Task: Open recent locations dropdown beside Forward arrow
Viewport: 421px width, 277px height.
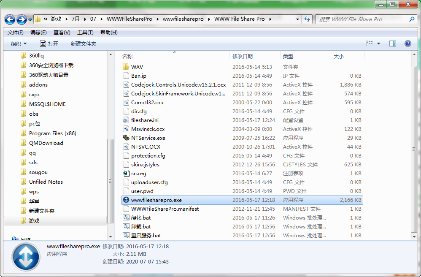Action: pyautogui.click(x=30, y=19)
